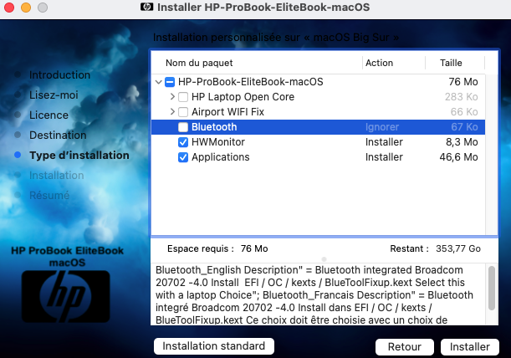
Task: Click the large HP logo in sidebar
Action: 66,296
